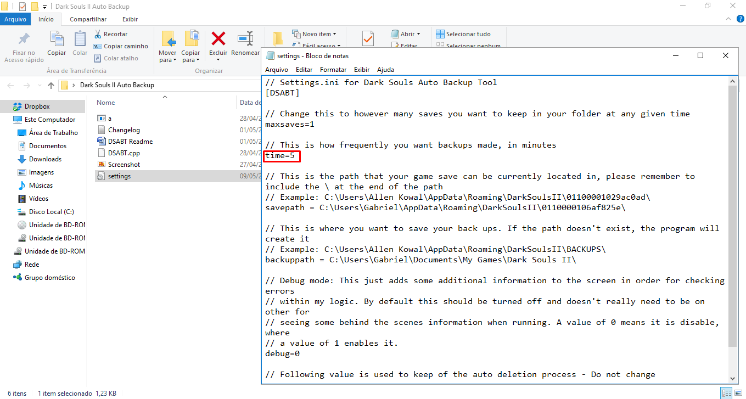
Task: Open the quick access toolbar customize arrow
Action: pyautogui.click(x=44, y=7)
